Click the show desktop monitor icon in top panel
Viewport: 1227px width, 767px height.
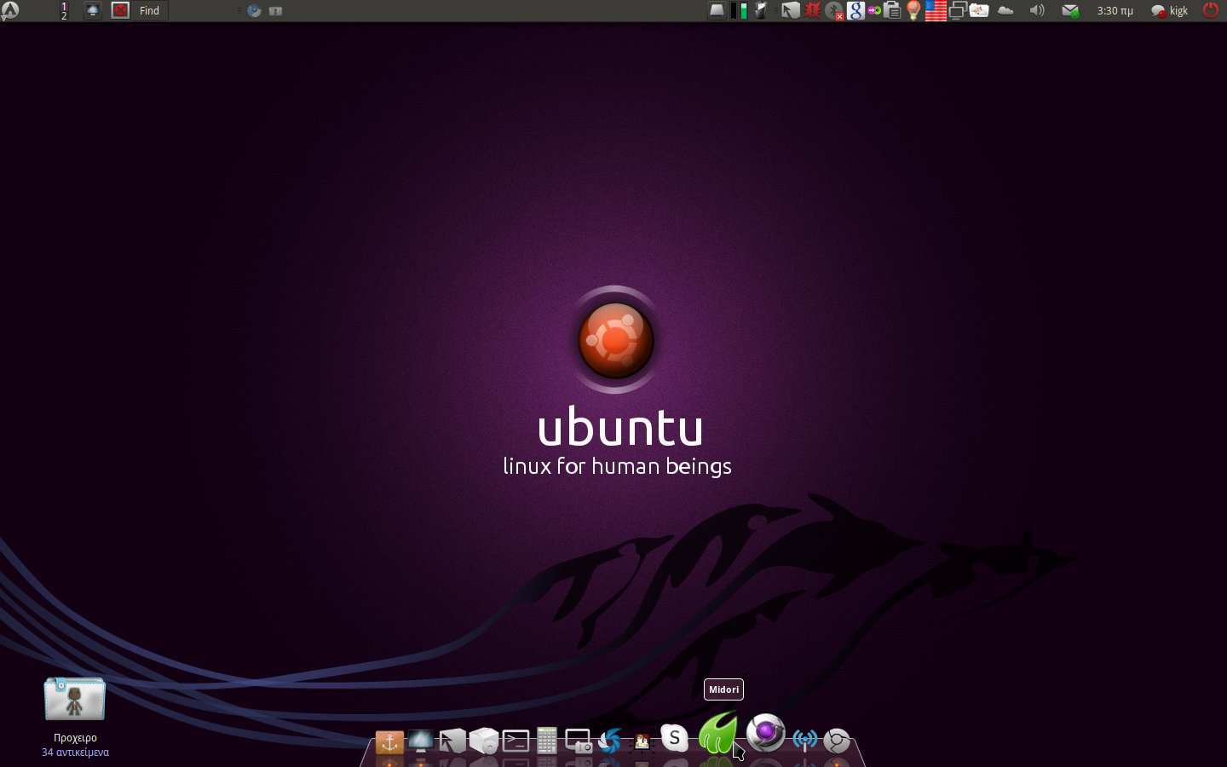tap(93, 10)
